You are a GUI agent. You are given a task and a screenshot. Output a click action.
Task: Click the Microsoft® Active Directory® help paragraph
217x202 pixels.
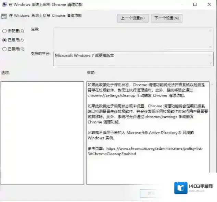141,135
